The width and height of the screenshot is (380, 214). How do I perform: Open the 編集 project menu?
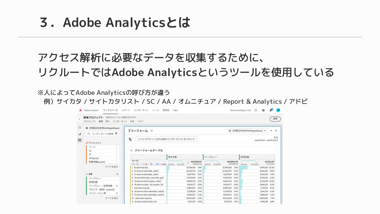(101, 121)
